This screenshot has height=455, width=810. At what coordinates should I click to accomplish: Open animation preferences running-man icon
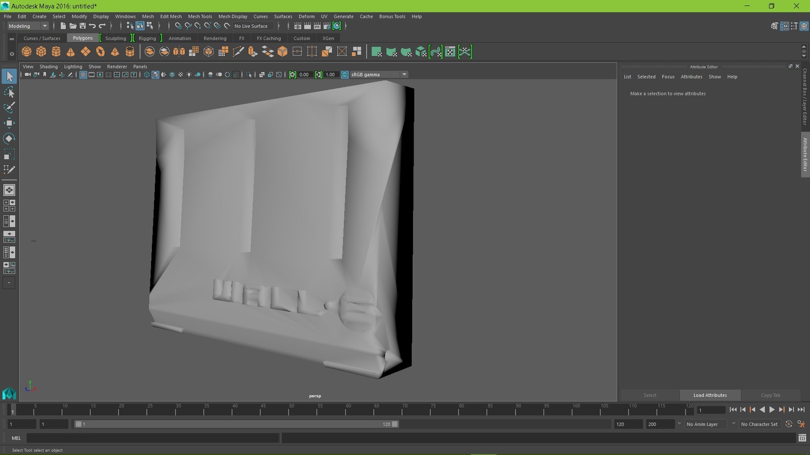[801, 424]
